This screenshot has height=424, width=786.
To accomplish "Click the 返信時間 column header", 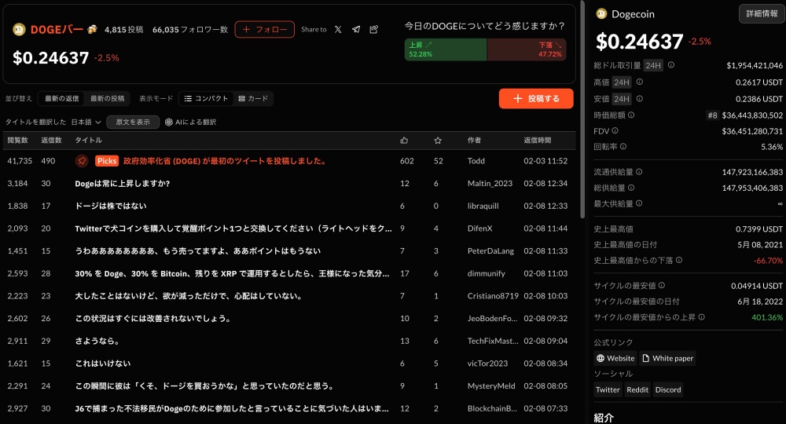I will pyautogui.click(x=538, y=141).
